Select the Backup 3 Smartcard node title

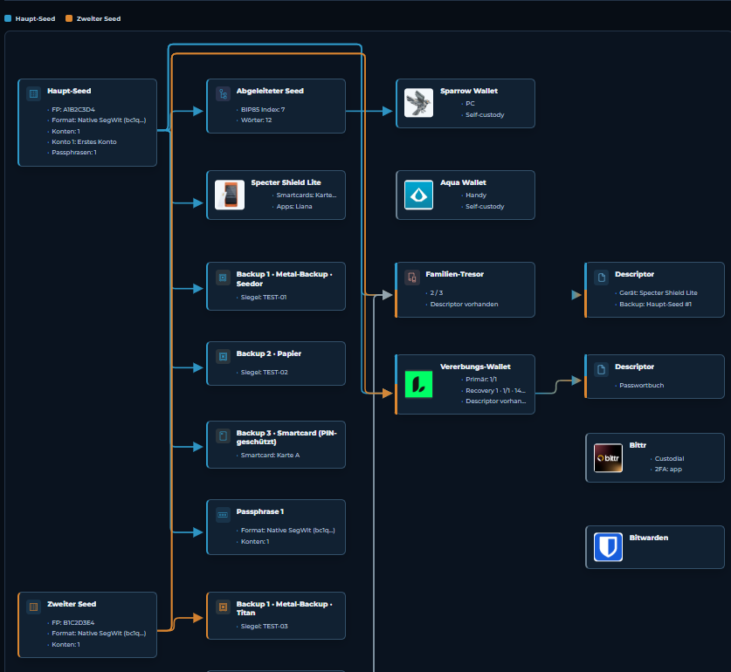pyautogui.click(x=286, y=437)
